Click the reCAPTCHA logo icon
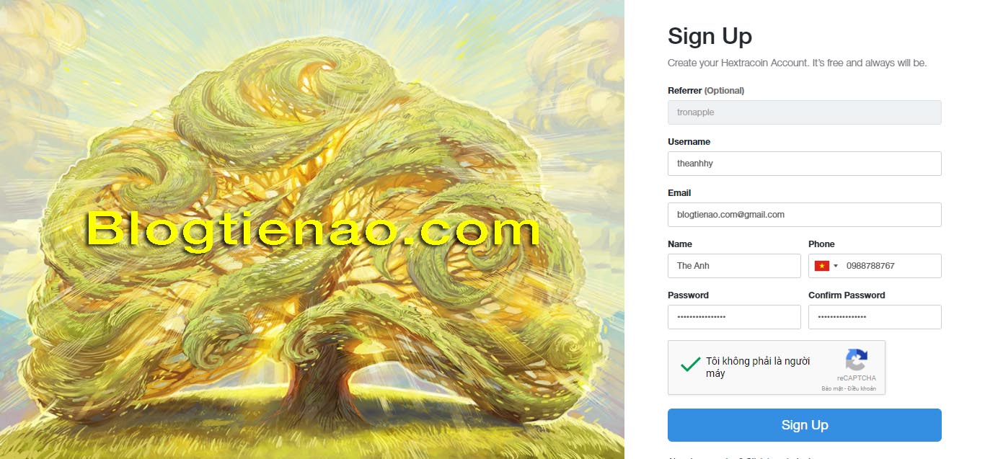Image resolution: width=985 pixels, height=459 pixels. click(857, 360)
